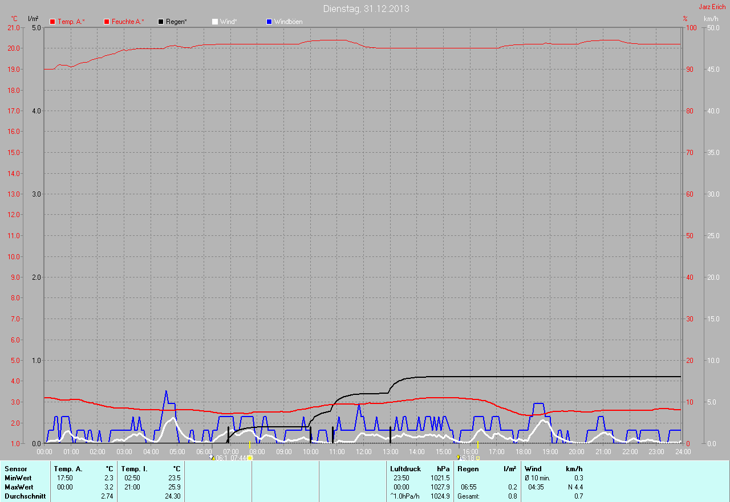
Task: Click the red Temp. A. legend swatch
Action: [x=52, y=22]
